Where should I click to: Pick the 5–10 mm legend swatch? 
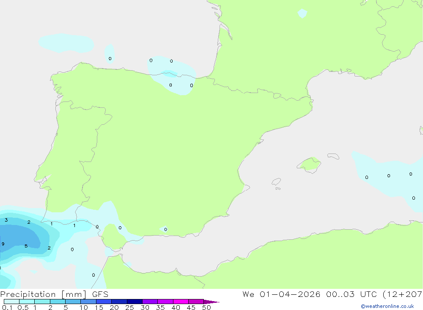(73, 302)
